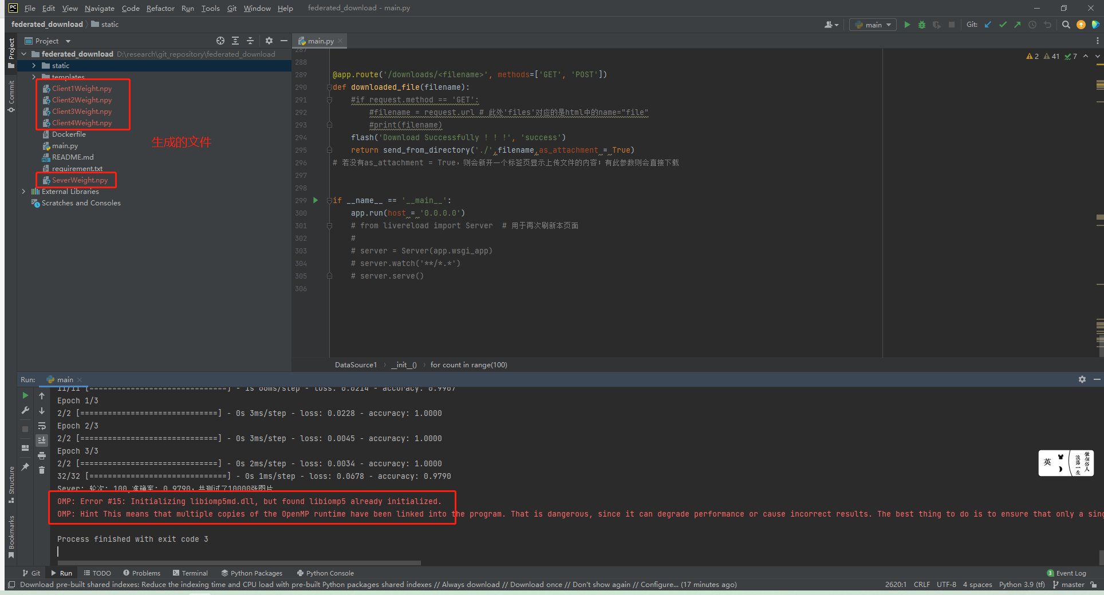The height and width of the screenshot is (595, 1104).
Task: Select README.md in project tree
Action: pyautogui.click(x=73, y=157)
